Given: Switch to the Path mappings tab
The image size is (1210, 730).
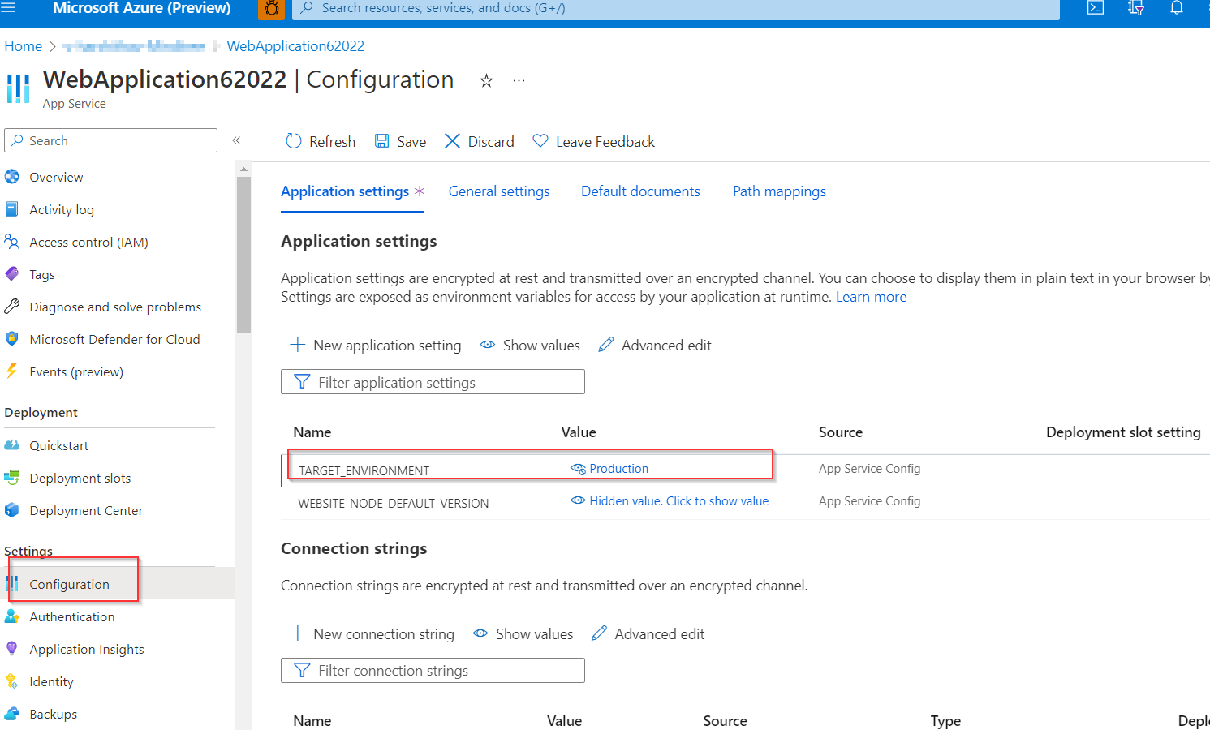Looking at the screenshot, I should [779, 191].
